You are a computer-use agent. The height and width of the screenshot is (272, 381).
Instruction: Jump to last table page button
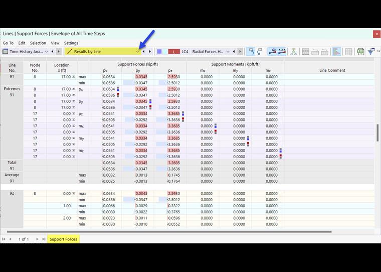44,239
